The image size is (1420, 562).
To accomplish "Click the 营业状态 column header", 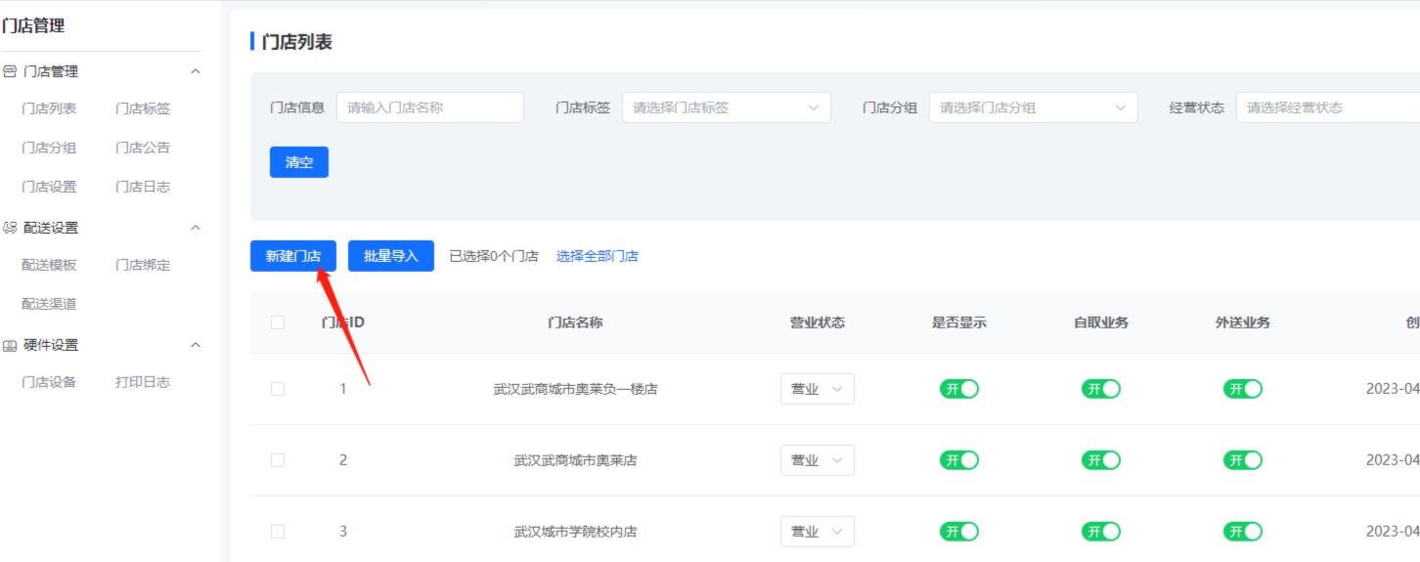I will tap(818, 323).
